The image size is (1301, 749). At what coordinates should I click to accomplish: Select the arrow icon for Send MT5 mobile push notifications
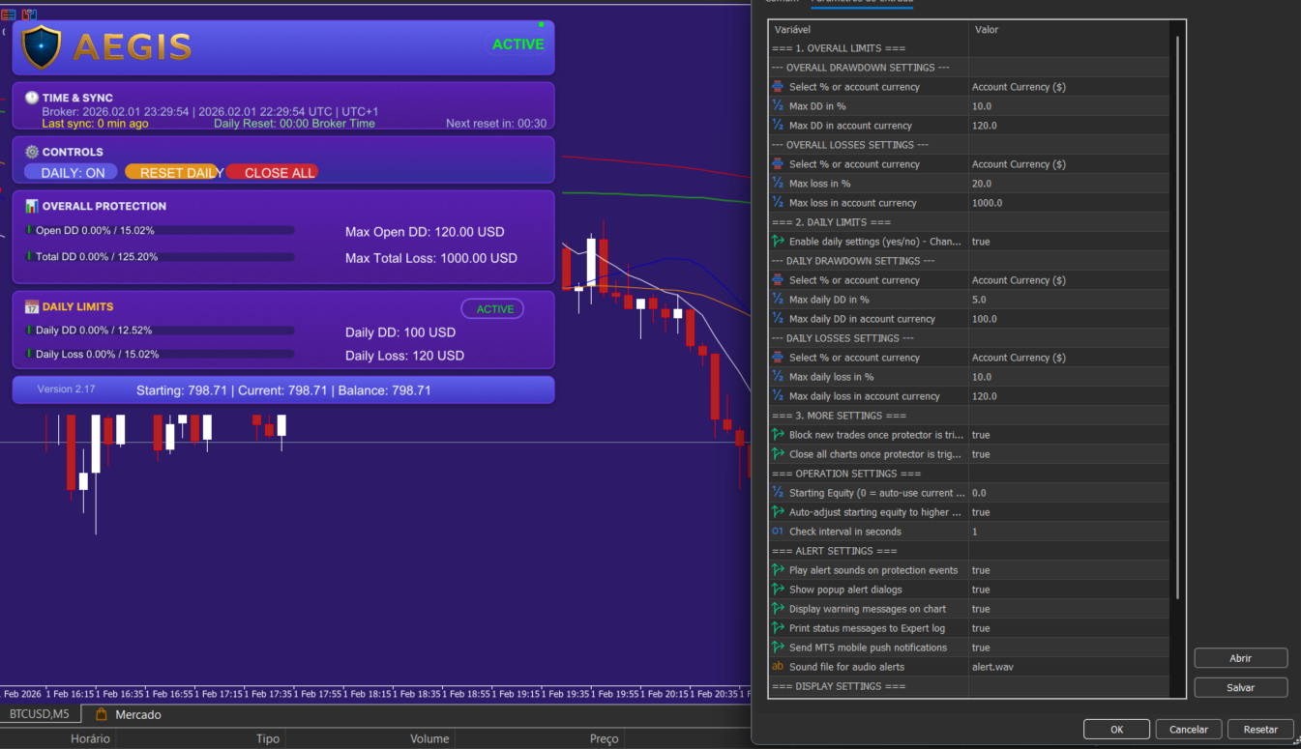[x=778, y=648]
